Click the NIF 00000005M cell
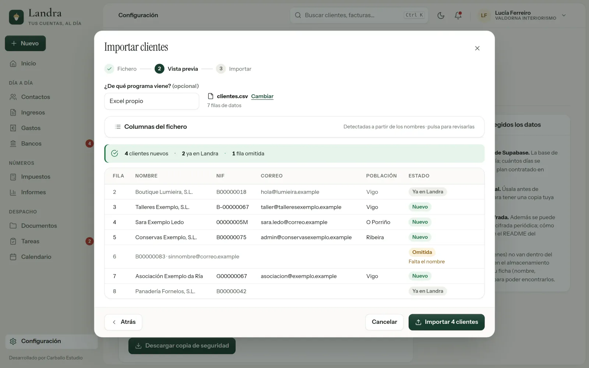 (232, 222)
